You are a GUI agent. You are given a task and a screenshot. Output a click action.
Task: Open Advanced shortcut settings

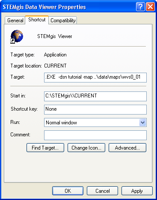click(127, 148)
